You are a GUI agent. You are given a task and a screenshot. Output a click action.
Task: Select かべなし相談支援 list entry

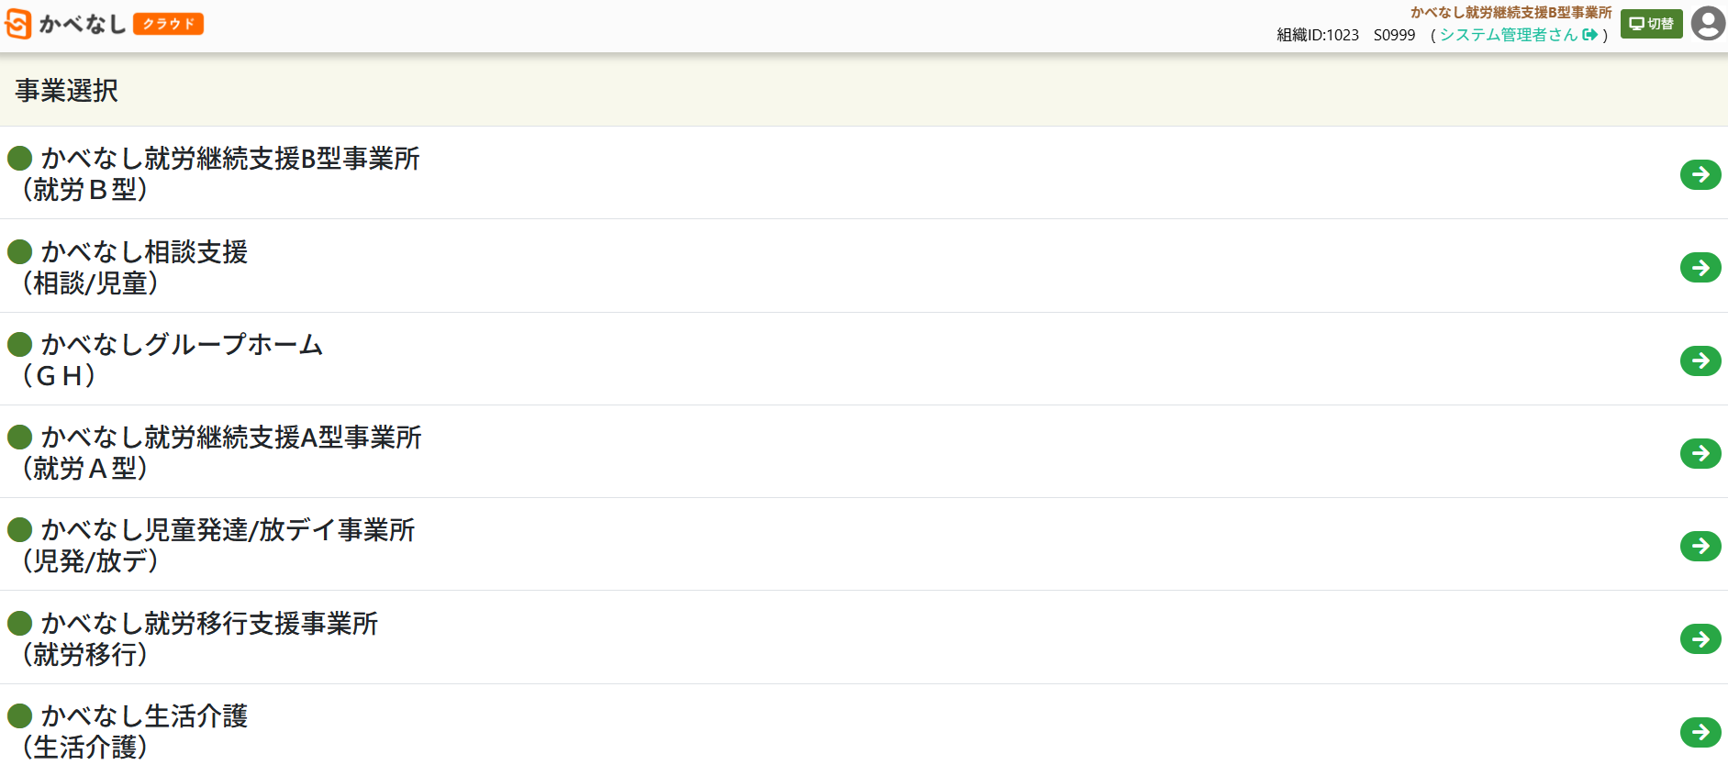coord(144,252)
